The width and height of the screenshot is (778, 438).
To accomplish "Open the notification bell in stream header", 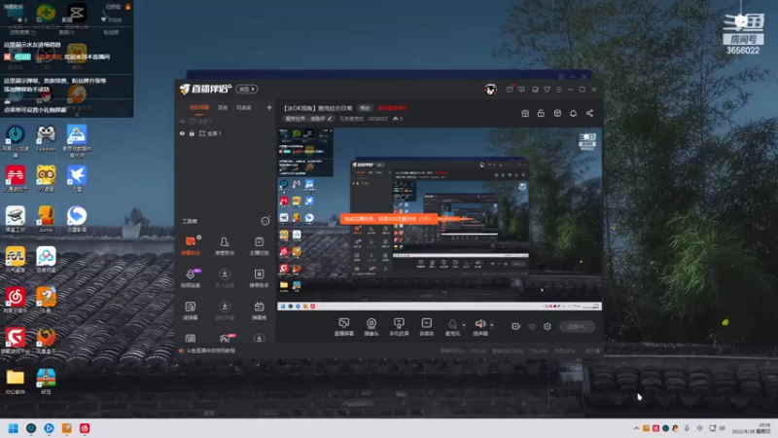I will (573, 113).
